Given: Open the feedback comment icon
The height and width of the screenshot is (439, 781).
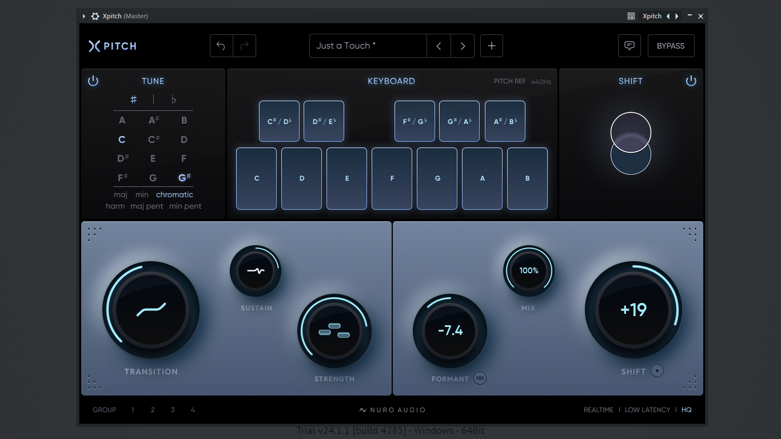Looking at the screenshot, I should point(629,46).
